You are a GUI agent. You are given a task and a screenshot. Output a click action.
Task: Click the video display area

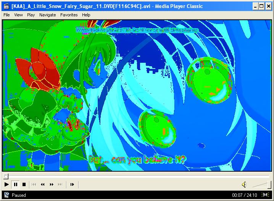coord(137,96)
